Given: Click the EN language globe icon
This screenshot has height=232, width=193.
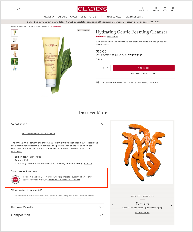Looking at the screenshot, I should pyautogui.click(x=172, y=8).
